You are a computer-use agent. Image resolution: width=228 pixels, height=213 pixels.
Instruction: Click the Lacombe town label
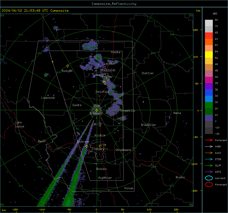pyautogui.click(x=109, y=64)
